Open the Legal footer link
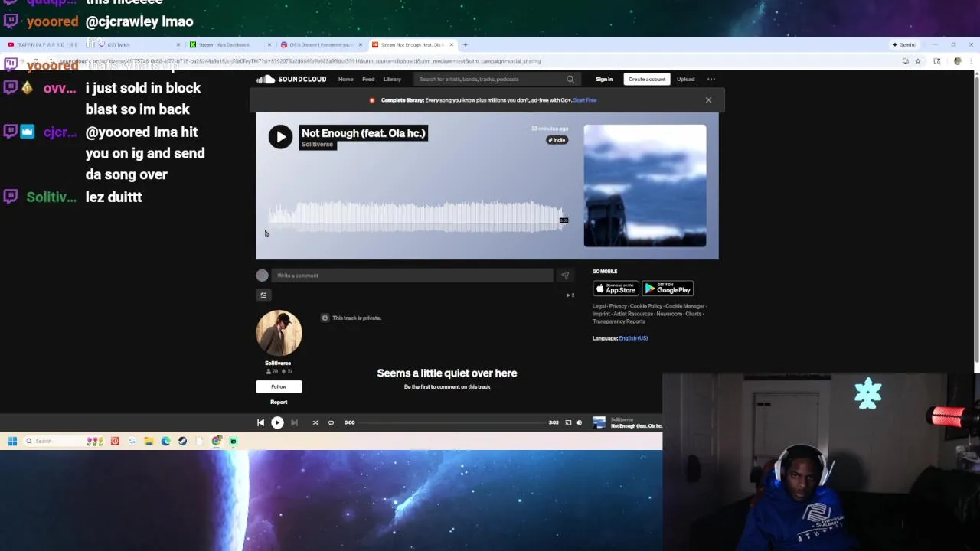The width and height of the screenshot is (980, 551). 598,306
